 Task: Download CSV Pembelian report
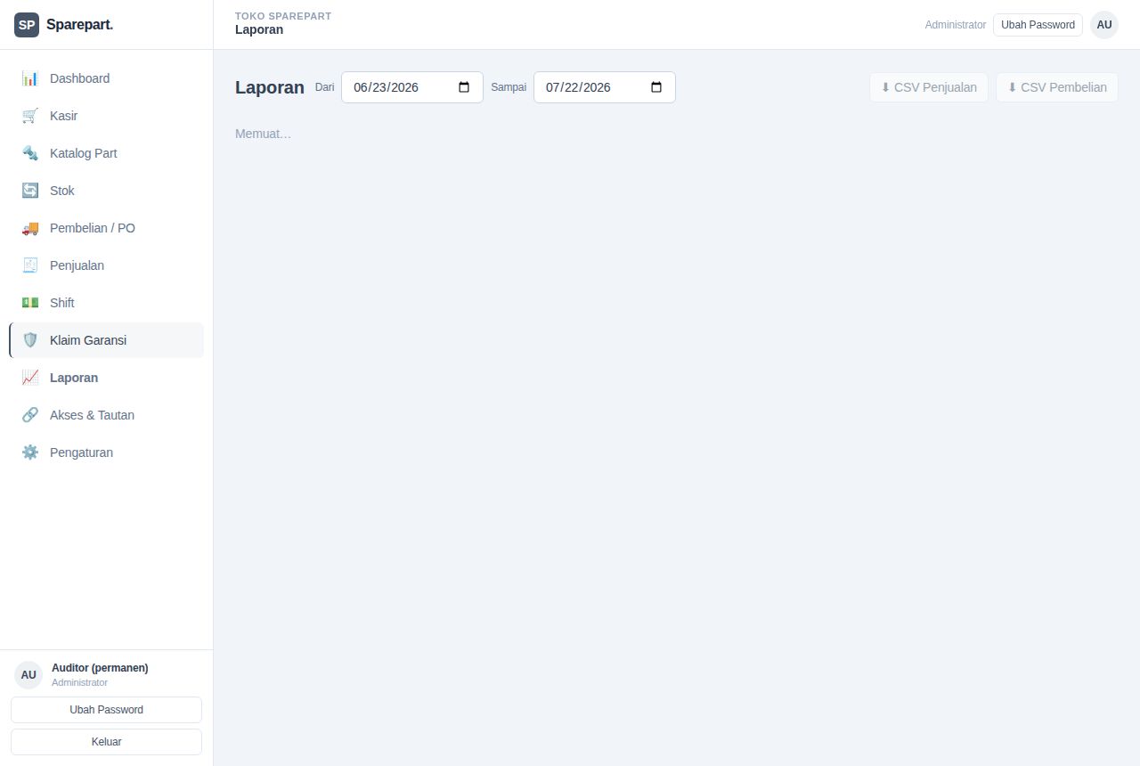pos(1057,87)
